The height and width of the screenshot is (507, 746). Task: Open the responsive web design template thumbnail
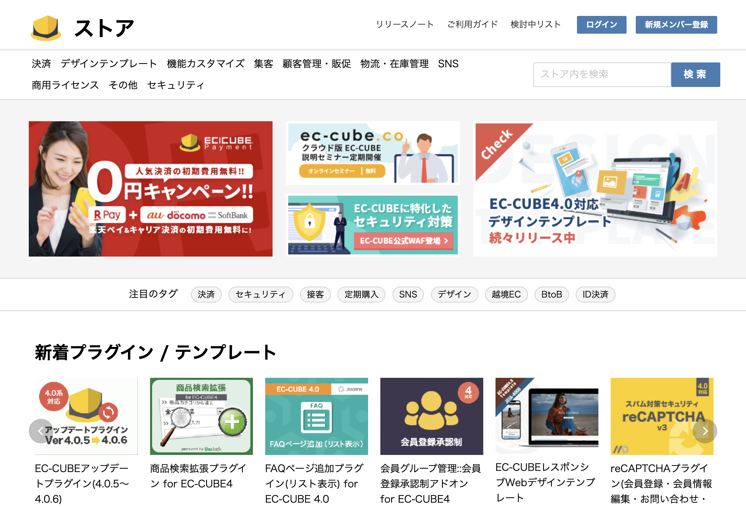click(547, 416)
